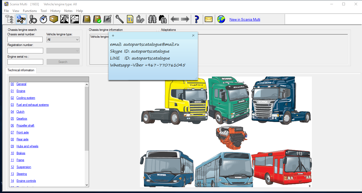Open the File menu
The width and height of the screenshot is (362, 193).
[6, 11]
